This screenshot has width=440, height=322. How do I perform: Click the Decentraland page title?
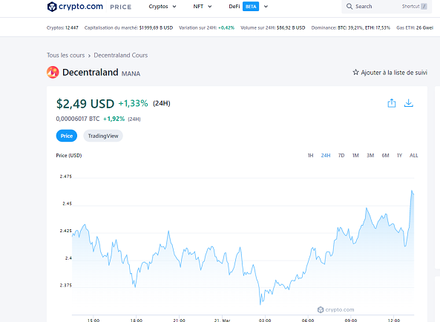point(91,73)
